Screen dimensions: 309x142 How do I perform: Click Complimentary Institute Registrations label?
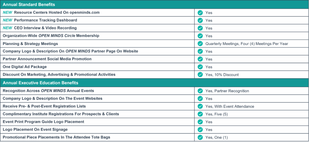tap(61, 114)
